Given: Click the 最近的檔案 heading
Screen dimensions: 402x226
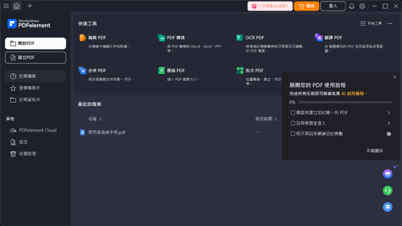Looking at the screenshot, I should (x=90, y=104).
